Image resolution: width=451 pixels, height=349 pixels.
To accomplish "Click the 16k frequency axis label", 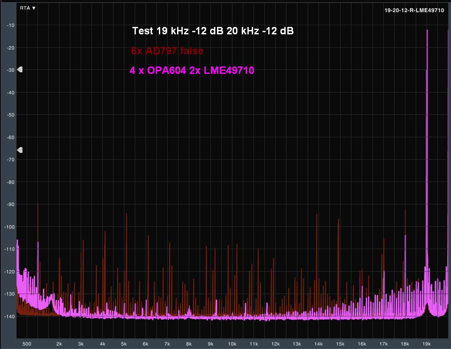I will (362, 344).
